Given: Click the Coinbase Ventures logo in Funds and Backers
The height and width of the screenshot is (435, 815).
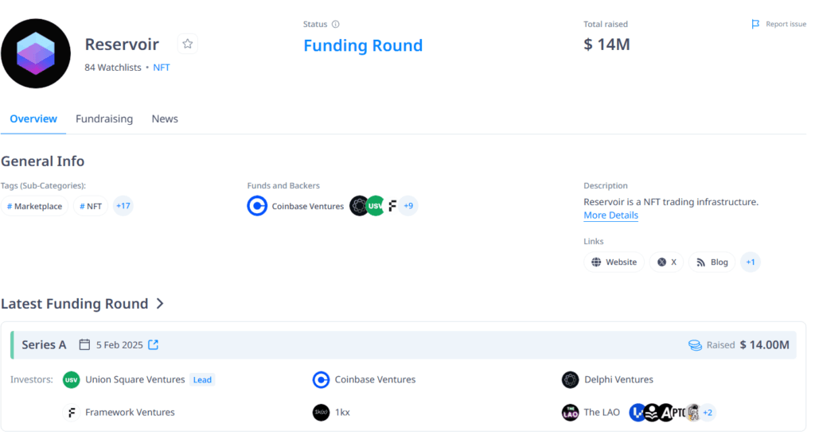Looking at the screenshot, I should pyautogui.click(x=257, y=206).
